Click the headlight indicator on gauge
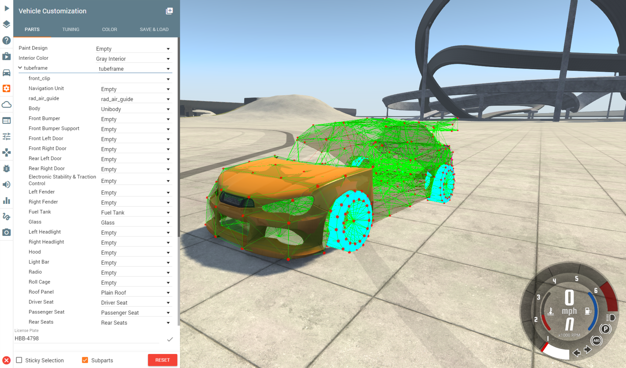 coord(610,317)
